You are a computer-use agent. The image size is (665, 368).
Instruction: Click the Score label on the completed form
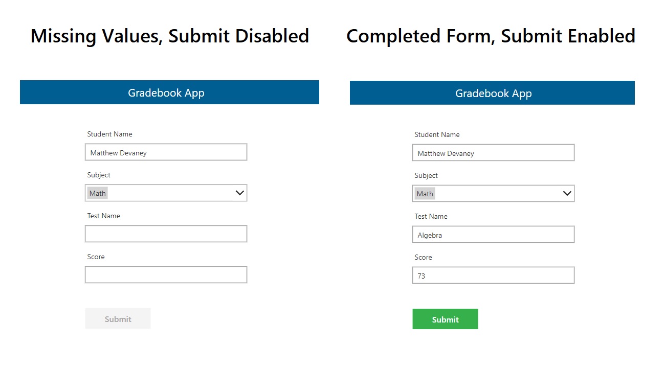click(x=423, y=257)
